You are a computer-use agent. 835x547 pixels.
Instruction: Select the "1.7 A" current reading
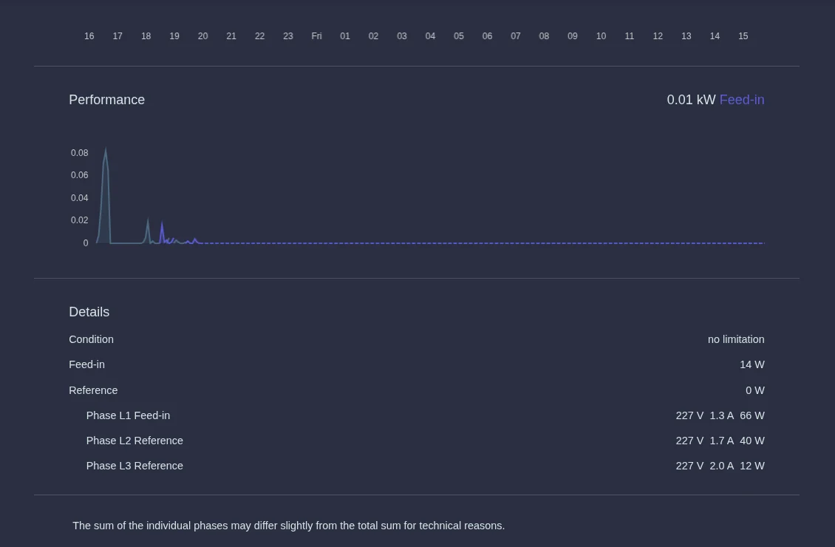pos(721,441)
